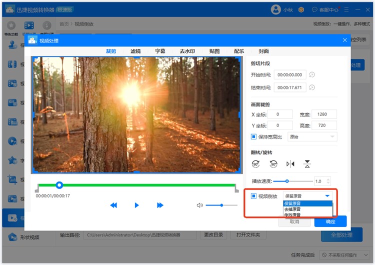
Task: Flip video vertically icon
Action: (307, 164)
